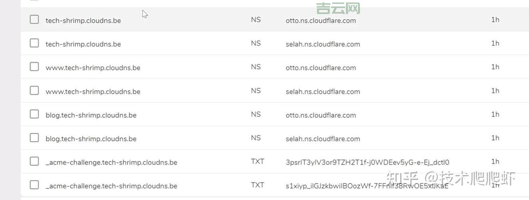Click the first tech-shrimp.cloudns.be host name
Viewport: 529px width, 200px height.
tap(83, 20)
